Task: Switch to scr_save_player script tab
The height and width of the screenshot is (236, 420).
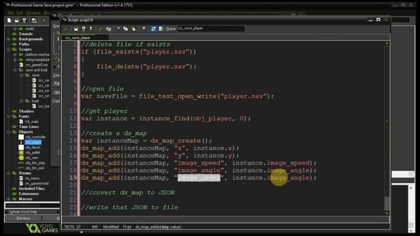Action: [x=77, y=38]
